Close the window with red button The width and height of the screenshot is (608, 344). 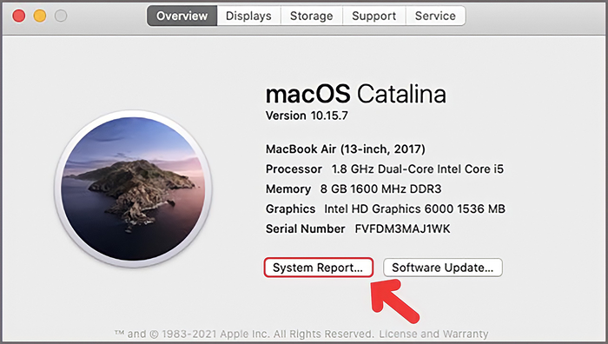coord(18,16)
